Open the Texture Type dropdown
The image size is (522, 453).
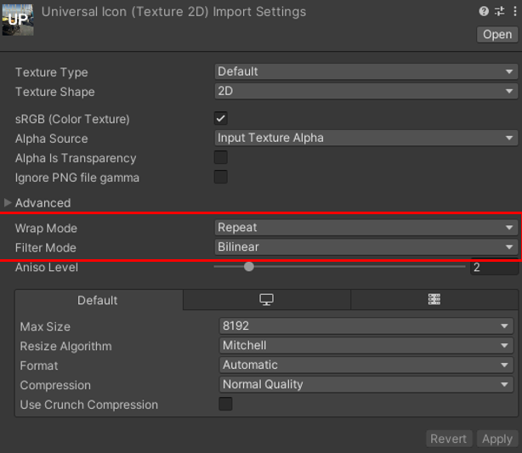[366, 72]
